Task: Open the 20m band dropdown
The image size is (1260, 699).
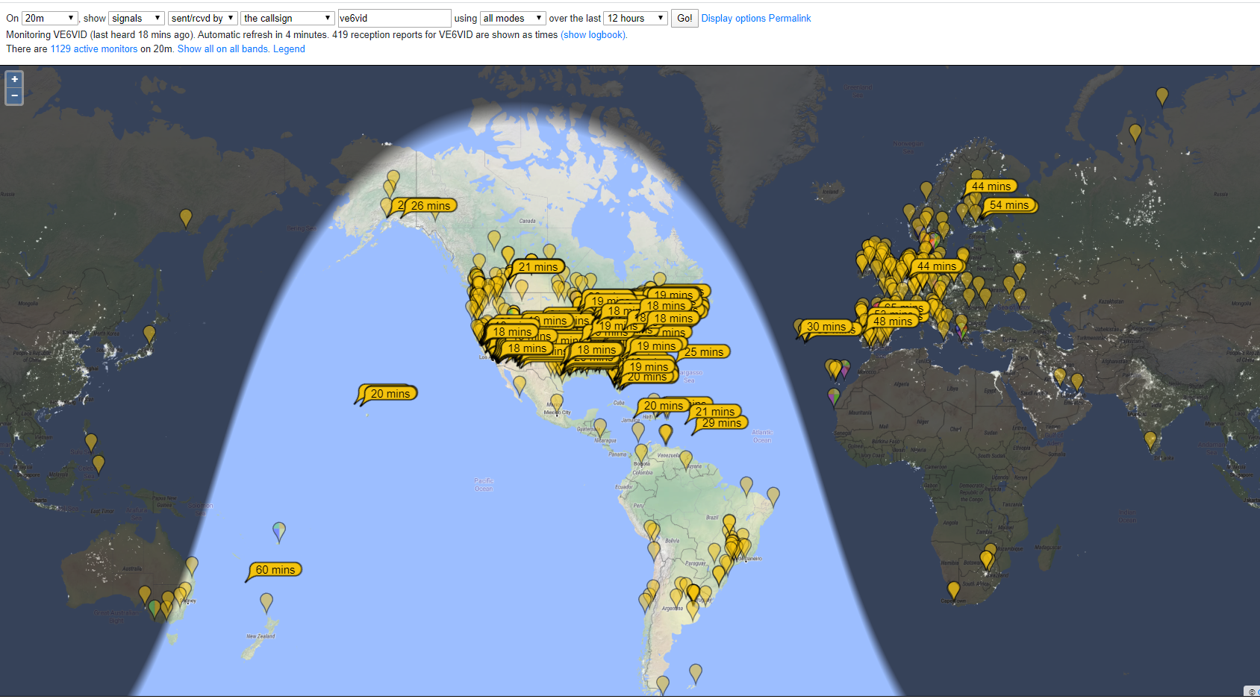Action: 49,18
